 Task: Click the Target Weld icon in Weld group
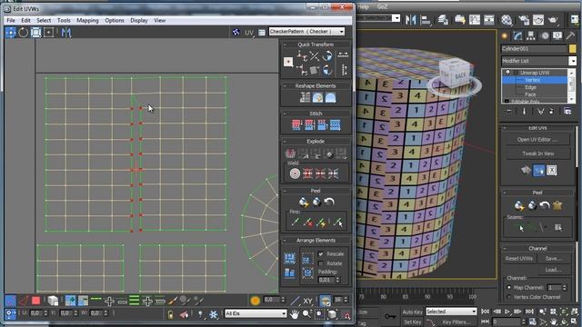(x=295, y=173)
